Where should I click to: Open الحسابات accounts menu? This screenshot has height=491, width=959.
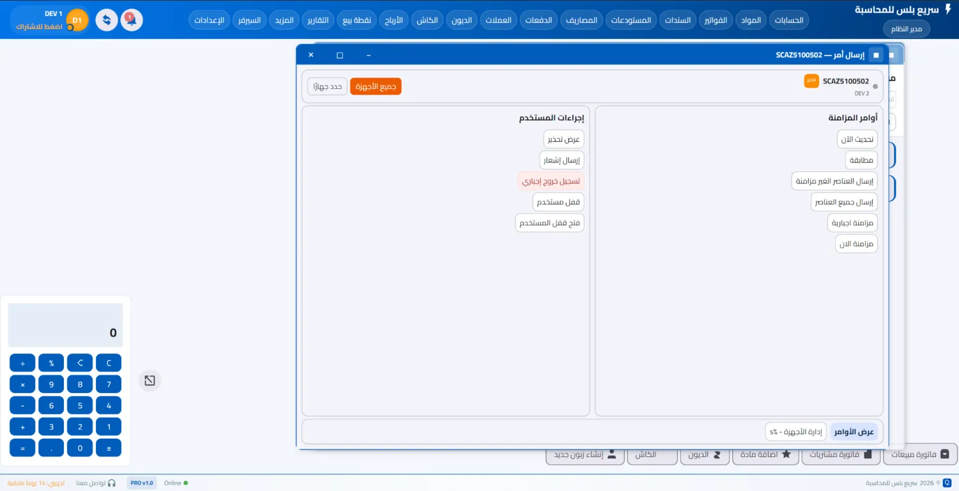click(x=789, y=20)
